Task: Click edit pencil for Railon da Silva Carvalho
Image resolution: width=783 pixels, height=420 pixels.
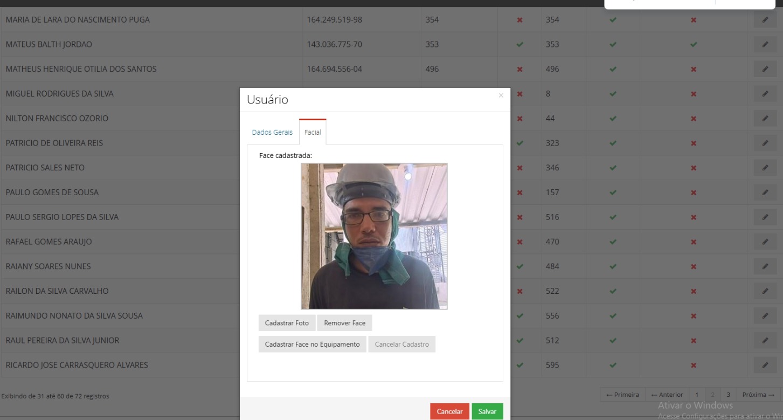Action: pyautogui.click(x=765, y=291)
